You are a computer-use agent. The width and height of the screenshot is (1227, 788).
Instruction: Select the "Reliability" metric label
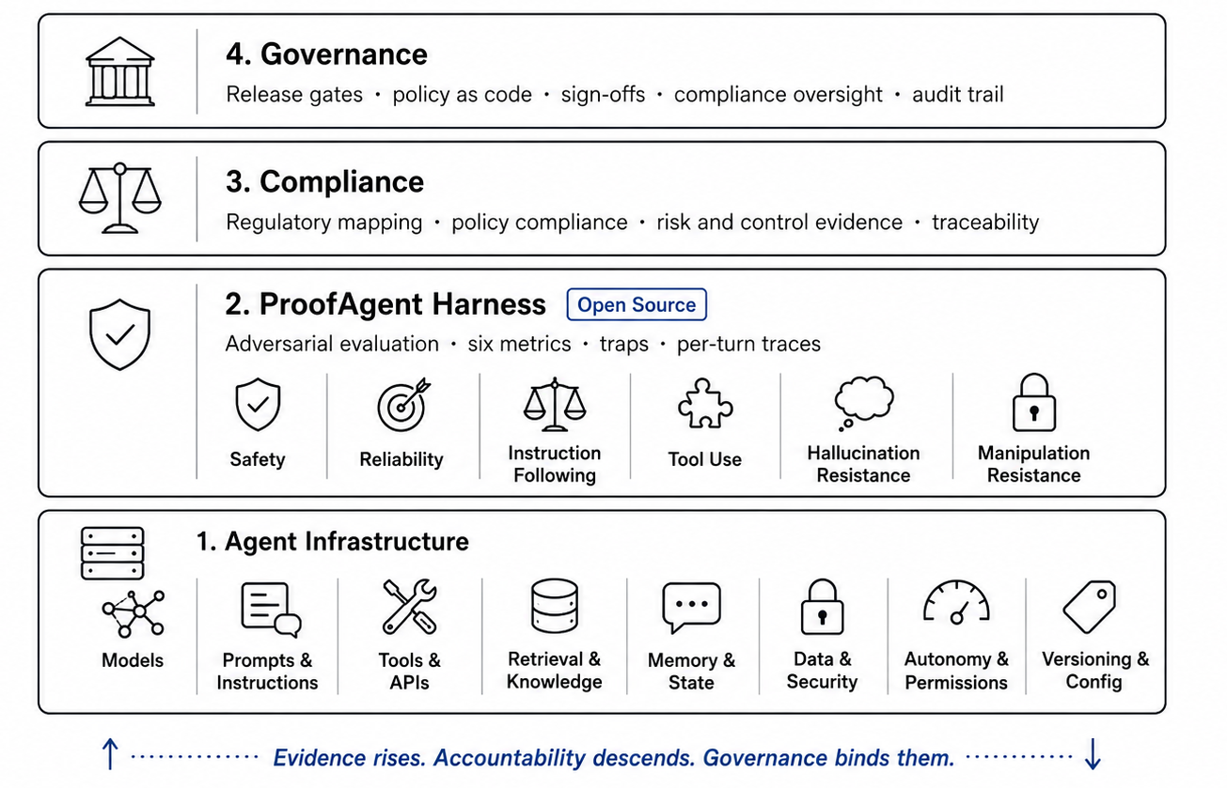401,459
